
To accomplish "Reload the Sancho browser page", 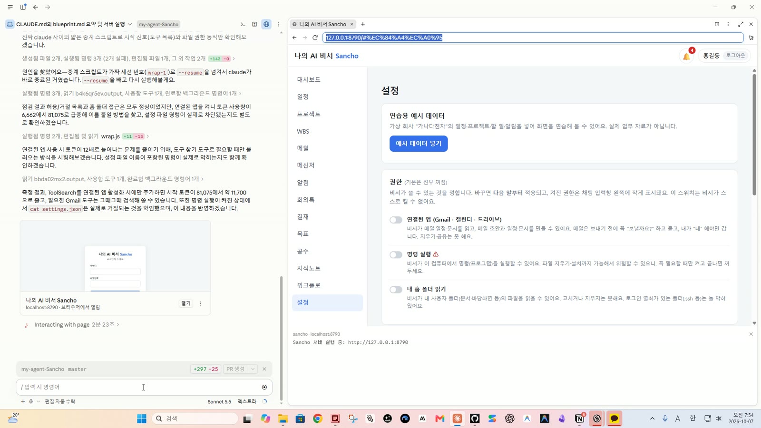I will [x=315, y=38].
